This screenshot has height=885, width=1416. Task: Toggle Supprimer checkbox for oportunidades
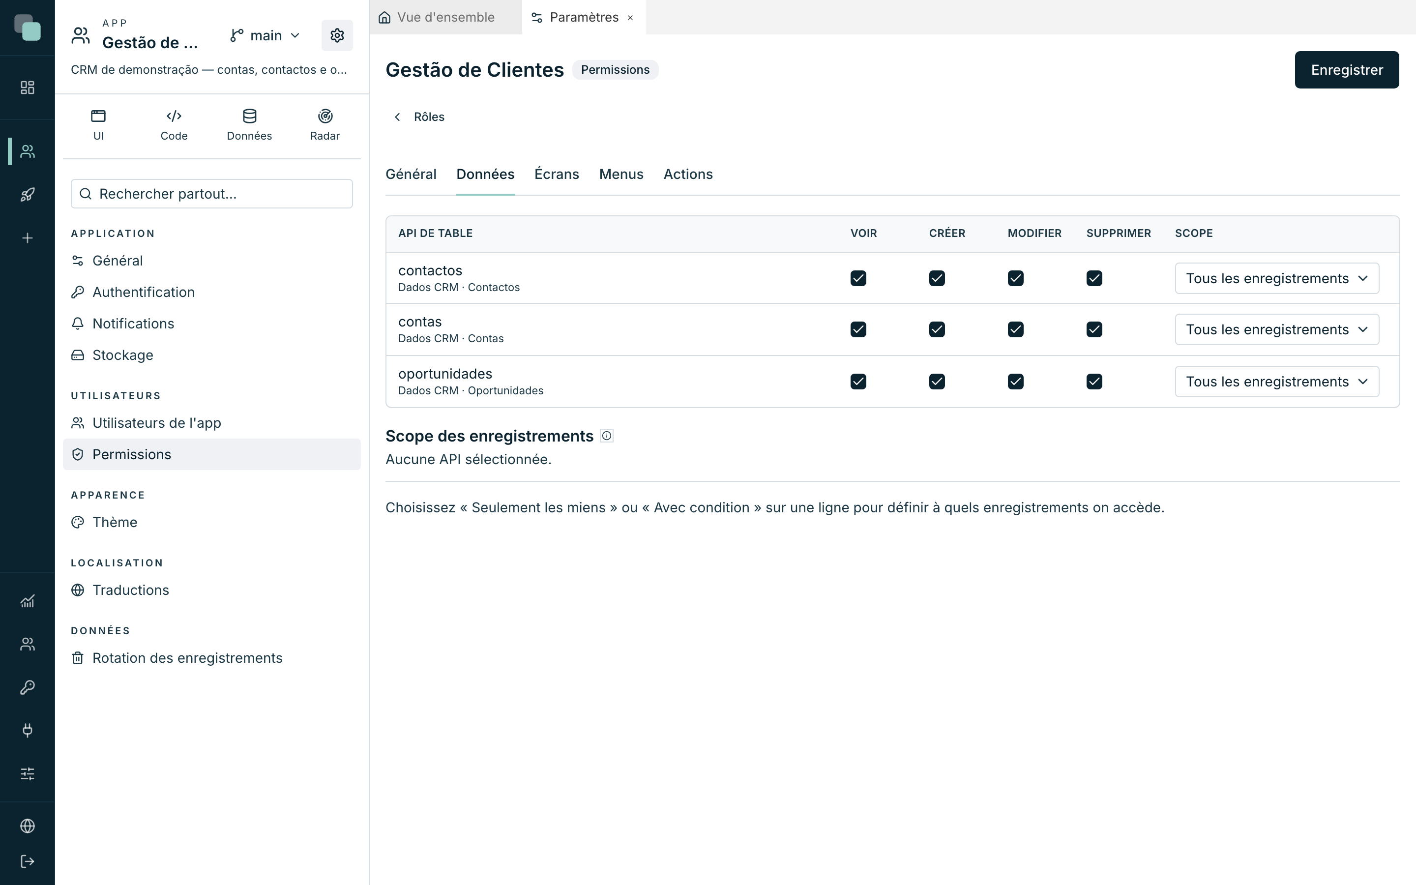(x=1094, y=382)
